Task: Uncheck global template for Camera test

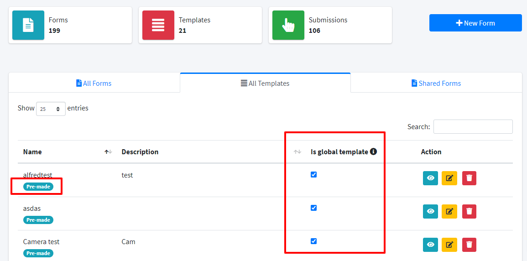Action: [x=313, y=241]
